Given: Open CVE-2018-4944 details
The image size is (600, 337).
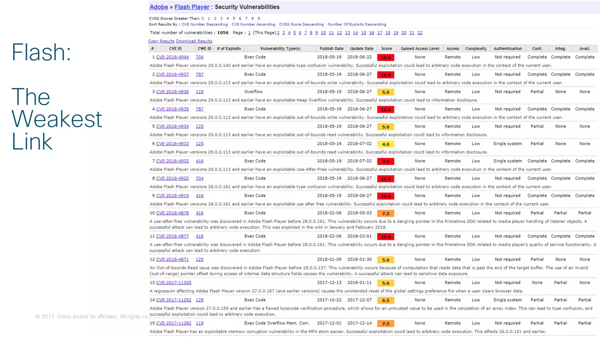Looking at the screenshot, I should click(172, 57).
